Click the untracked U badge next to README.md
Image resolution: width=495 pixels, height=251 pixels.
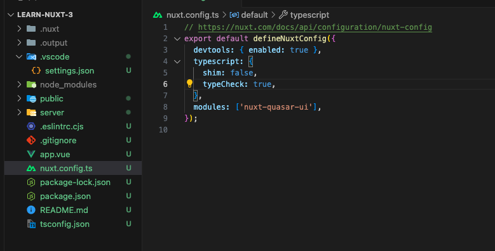[128, 210]
